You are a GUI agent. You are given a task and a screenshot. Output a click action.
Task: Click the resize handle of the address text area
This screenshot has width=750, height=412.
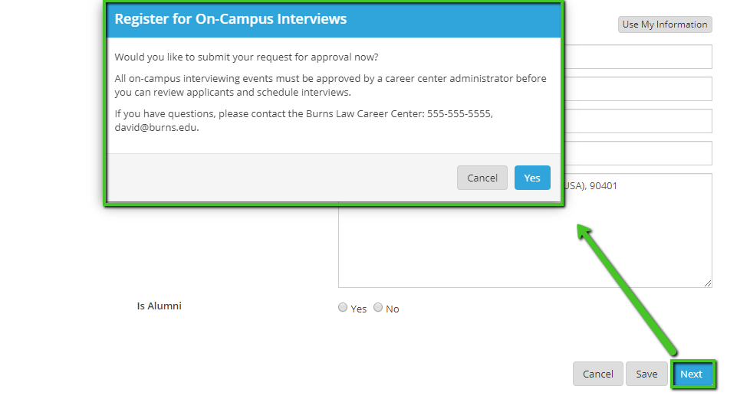[708, 283]
